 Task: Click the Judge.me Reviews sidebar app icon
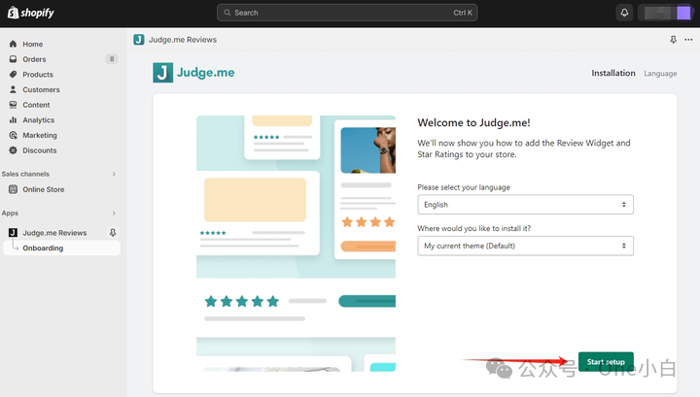click(13, 233)
